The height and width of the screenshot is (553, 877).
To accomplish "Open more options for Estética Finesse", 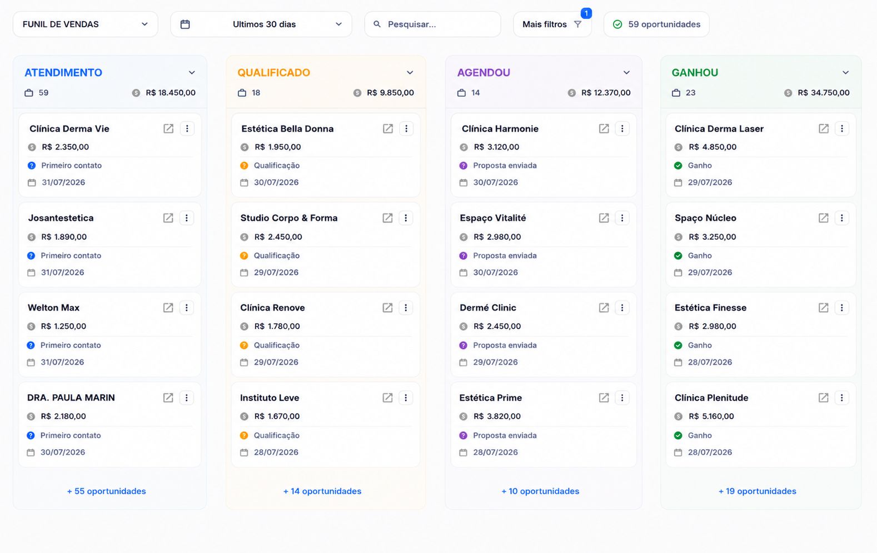I will tap(842, 308).
